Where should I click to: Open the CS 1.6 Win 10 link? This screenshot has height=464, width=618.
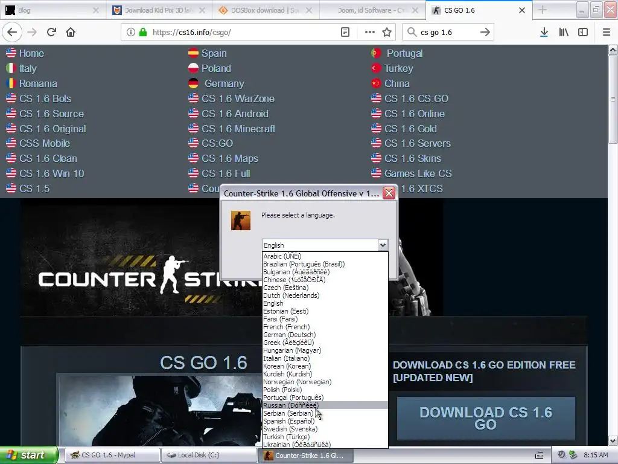pyautogui.click(x=52, y=173)
